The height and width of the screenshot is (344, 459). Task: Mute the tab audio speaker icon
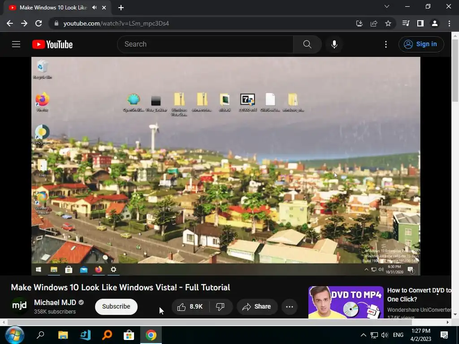[x=94, y=8]
